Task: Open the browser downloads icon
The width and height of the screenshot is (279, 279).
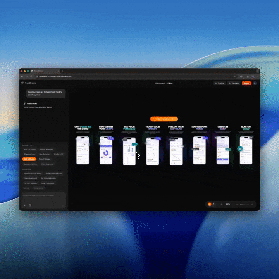Action: (x=248, y=76)
